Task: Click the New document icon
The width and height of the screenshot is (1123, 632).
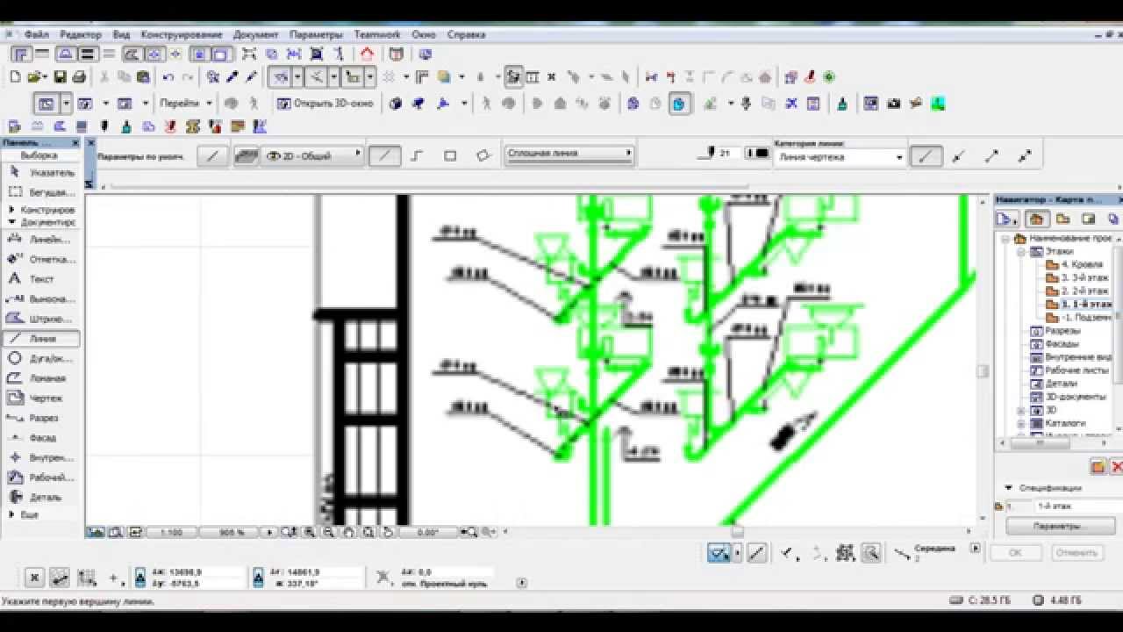Action: coord(15,77)
